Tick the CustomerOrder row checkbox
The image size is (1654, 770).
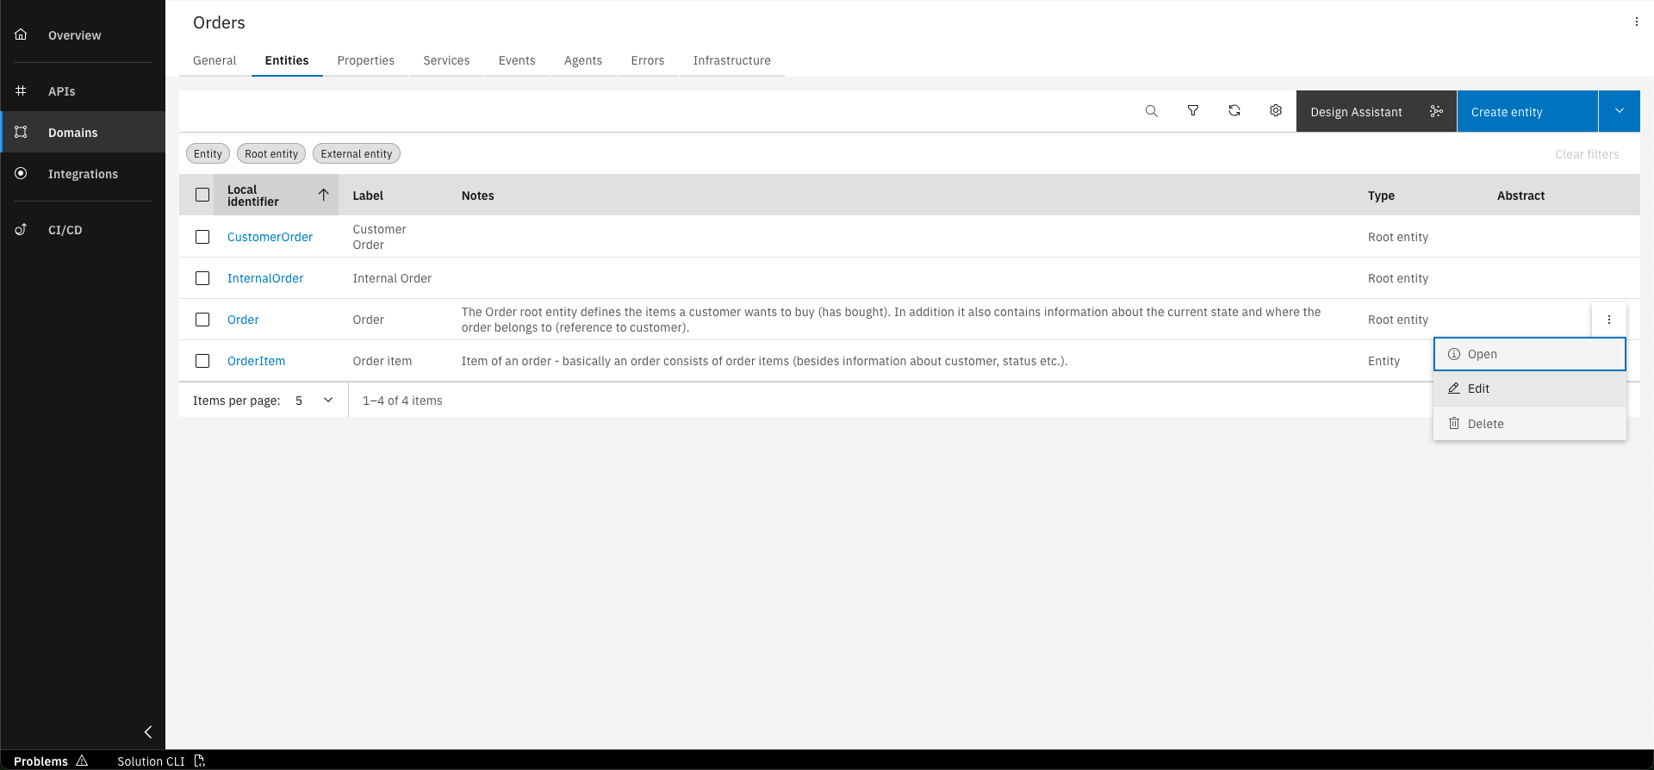(202, 237)
